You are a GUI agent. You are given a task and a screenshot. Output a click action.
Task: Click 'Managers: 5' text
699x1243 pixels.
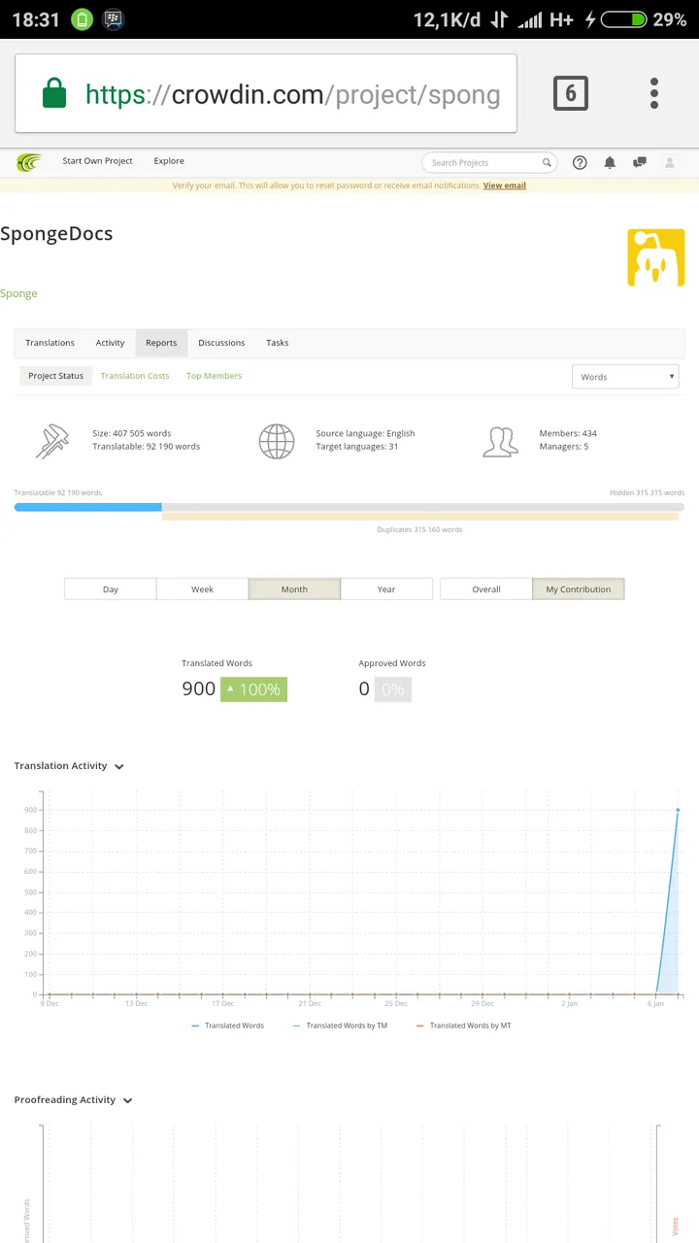click(564, 447)
